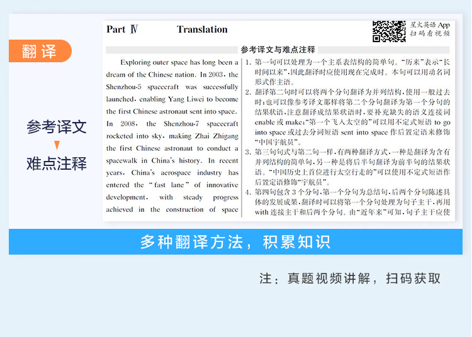Click the Translation title heading
This screenshot has height=337, width=472.
click(x=202, y=30)
